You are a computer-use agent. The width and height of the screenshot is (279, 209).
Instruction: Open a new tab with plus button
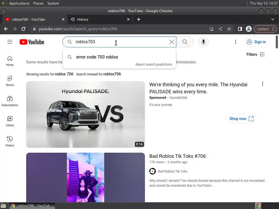click(x=139, y=19)
